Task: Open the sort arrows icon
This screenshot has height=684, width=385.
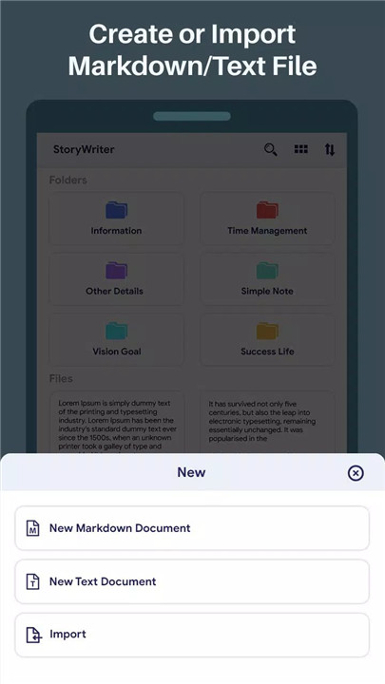Action: [x=330, y=150]
